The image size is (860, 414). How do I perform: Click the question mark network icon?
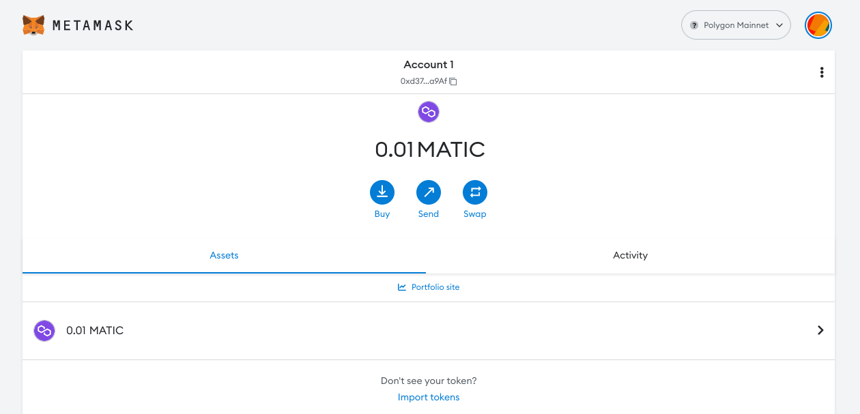point(694,25)
